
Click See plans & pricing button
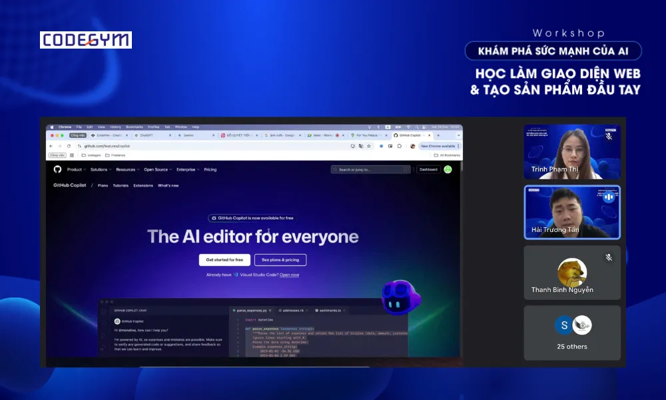click(x=280, y=260)
